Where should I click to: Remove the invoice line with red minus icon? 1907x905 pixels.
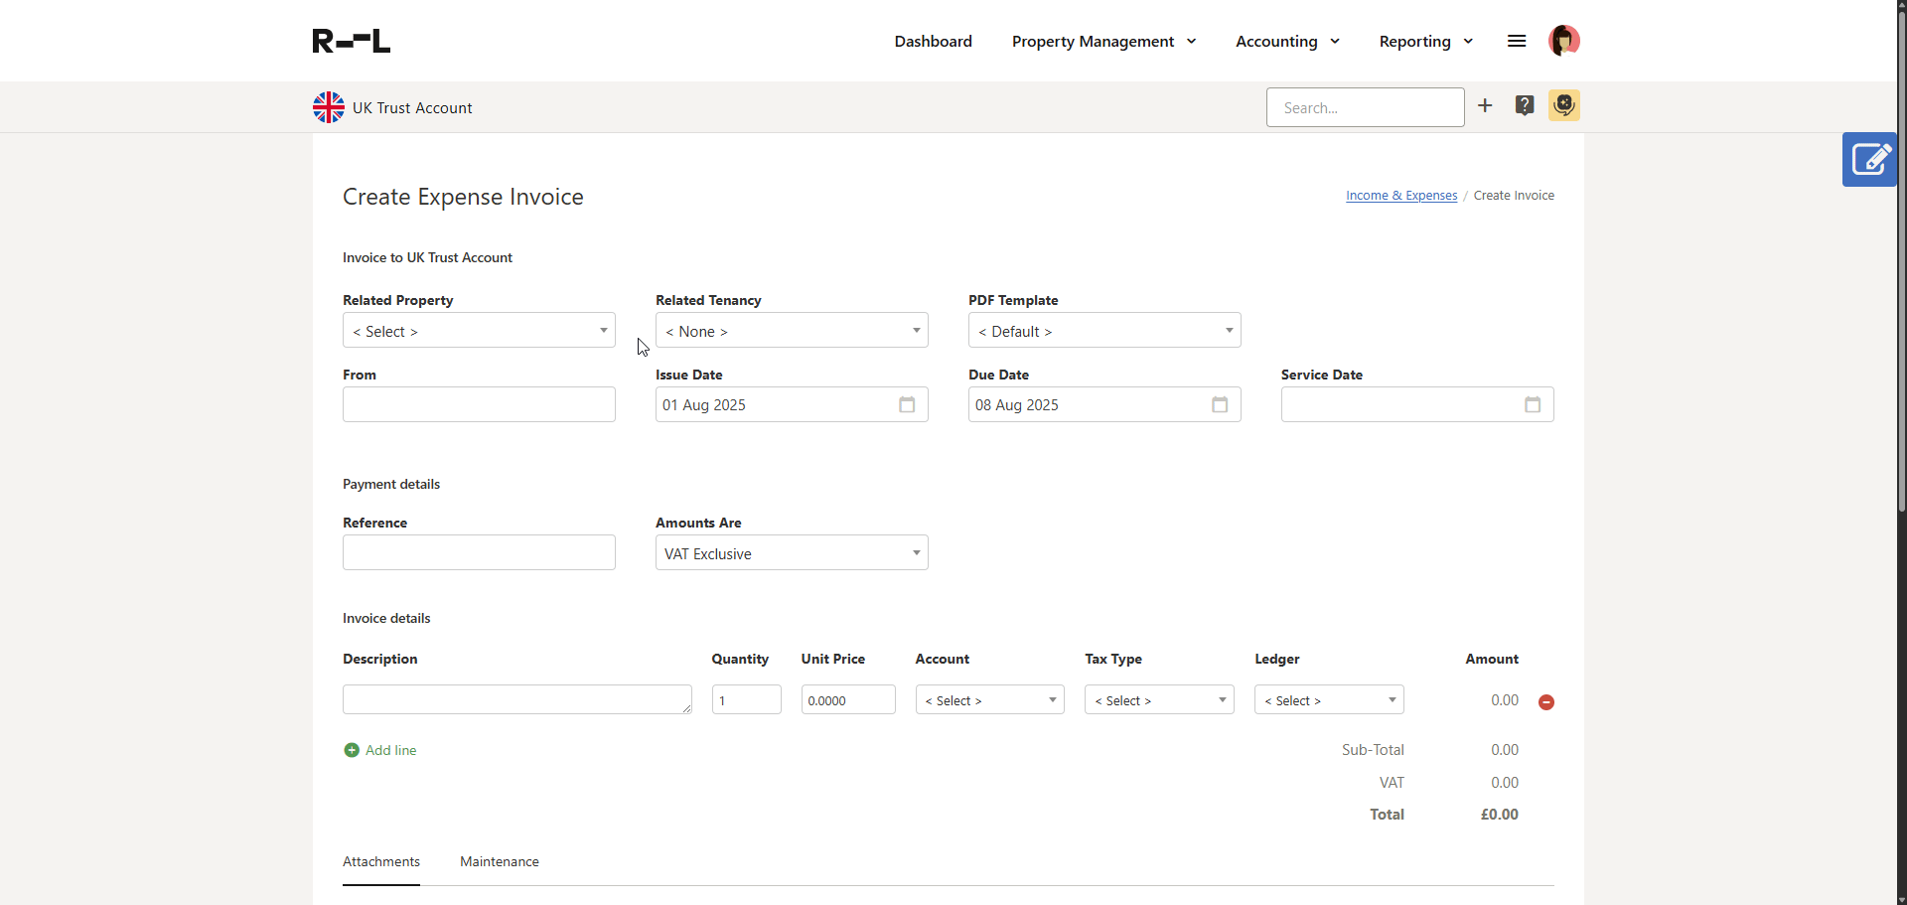(x=1546, y=702)
